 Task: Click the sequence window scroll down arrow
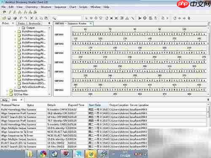tap(208, 94)
